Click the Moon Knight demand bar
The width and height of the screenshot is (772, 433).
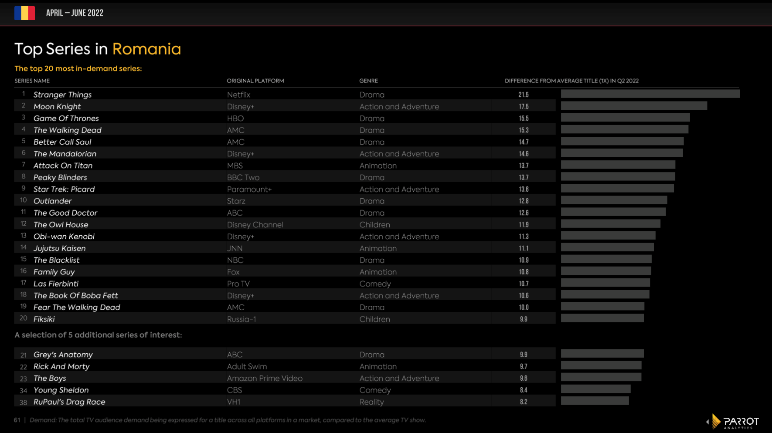[x=634, y=105]
